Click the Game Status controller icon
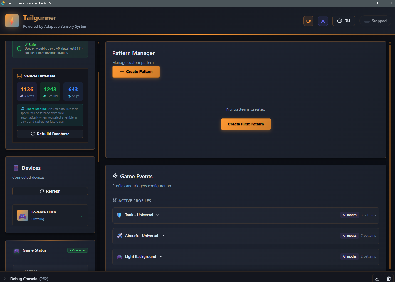The width and height of the screenshot is (395, 282). click(x=17, y=251)
